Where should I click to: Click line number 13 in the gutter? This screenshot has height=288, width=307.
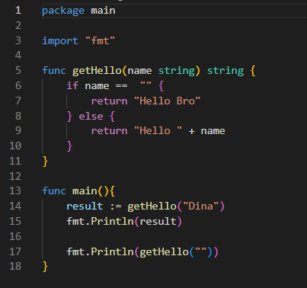(15, 190)
